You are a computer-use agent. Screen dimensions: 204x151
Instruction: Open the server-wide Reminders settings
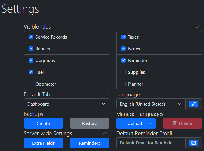coord(89,143)
